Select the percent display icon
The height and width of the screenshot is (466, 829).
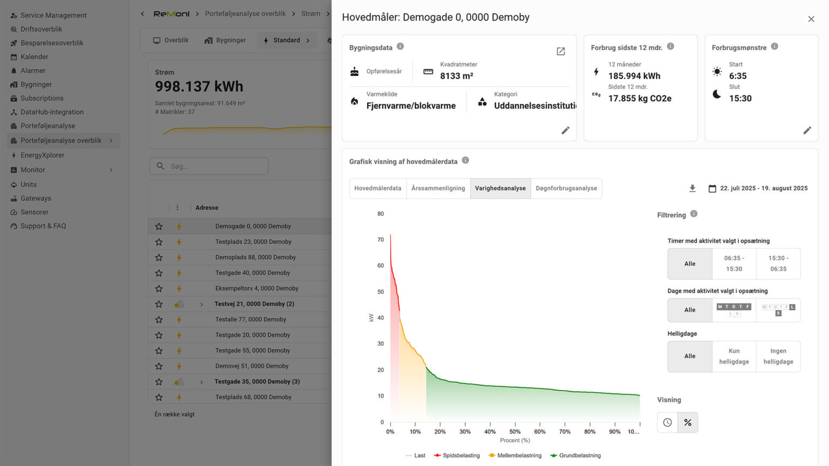pos(688,422)
